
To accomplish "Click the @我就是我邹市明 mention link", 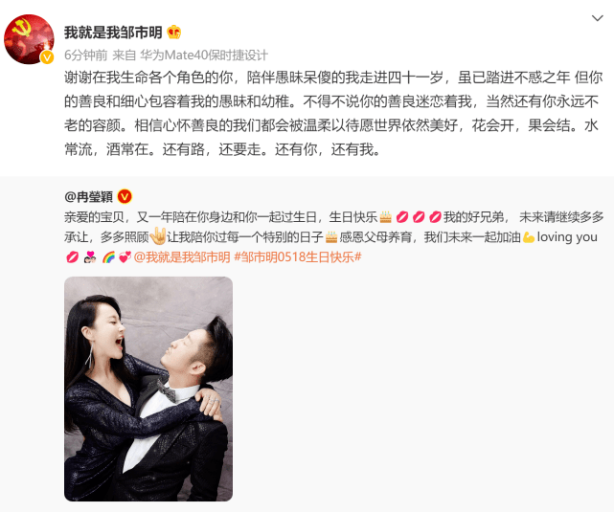I will pos(182,257).
